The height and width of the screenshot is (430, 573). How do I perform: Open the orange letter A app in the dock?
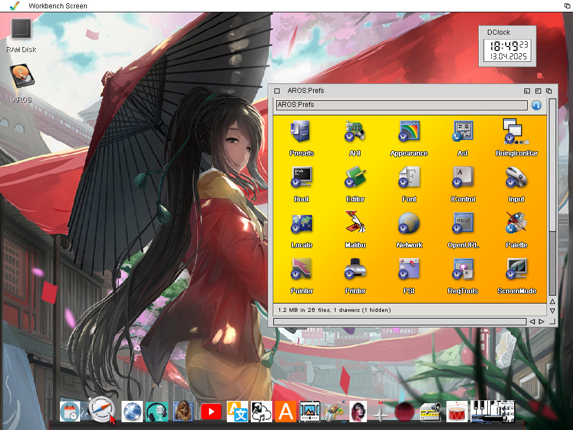tap(286, 412)
